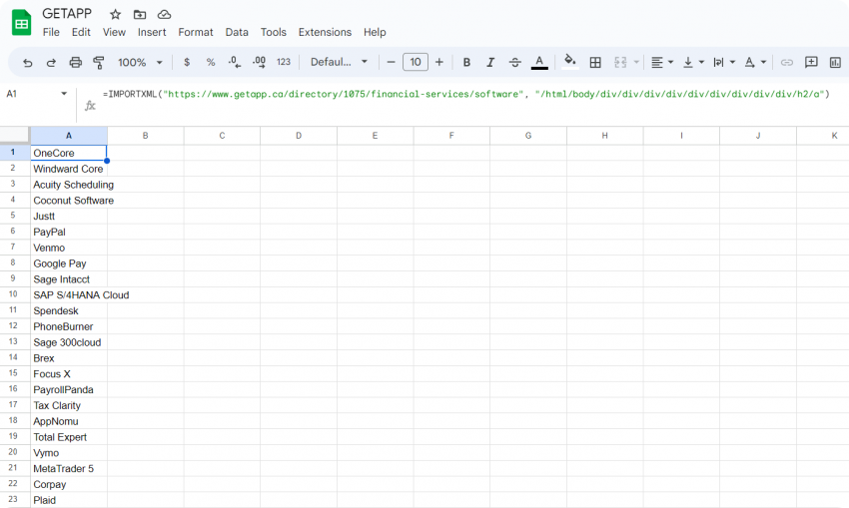Open more number formats (123)
Viewport: 849px width, 508px height.
click(284, 62)
